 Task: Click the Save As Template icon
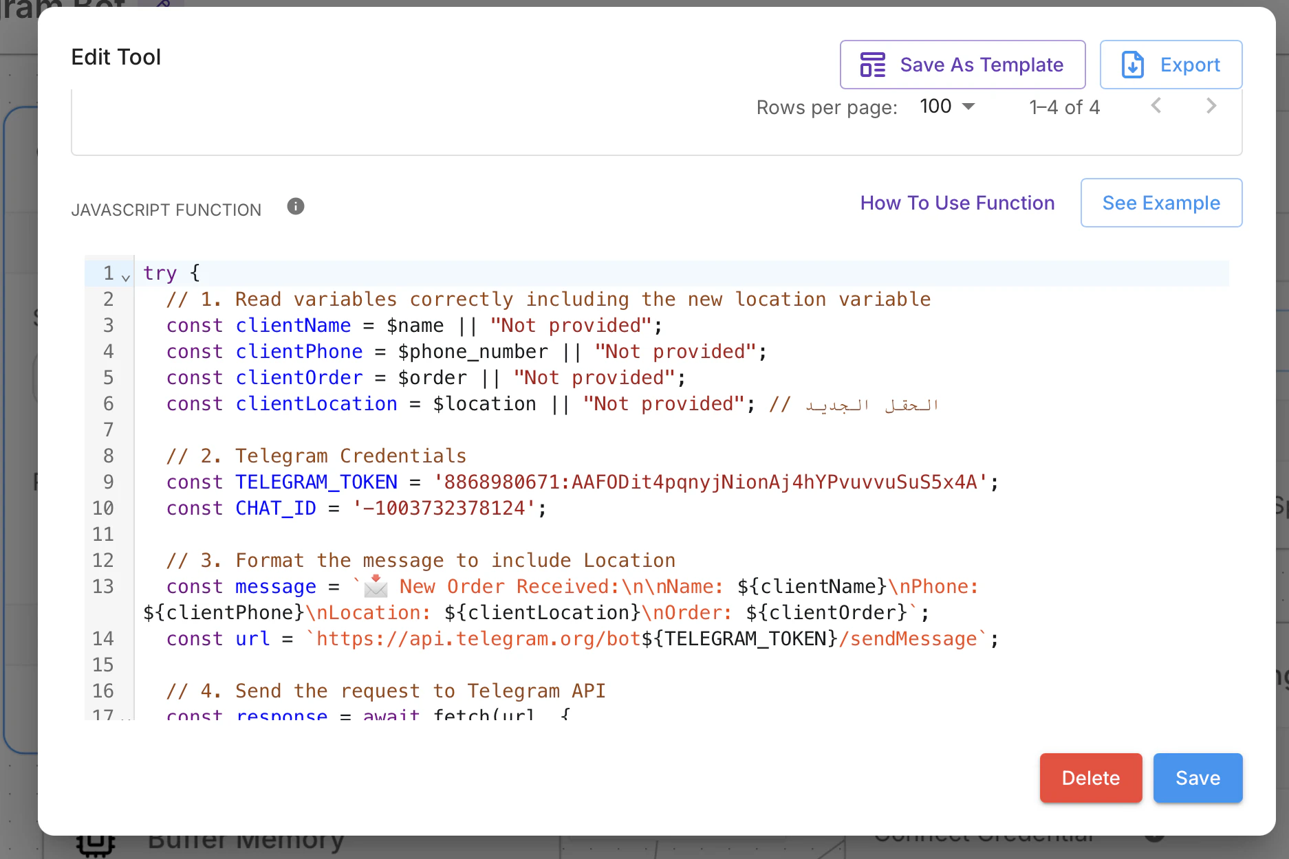[873, 65]
